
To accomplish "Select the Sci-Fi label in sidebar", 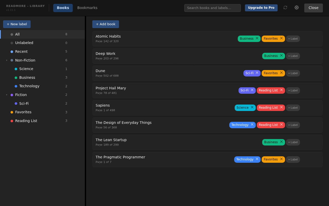I will tap(42, 104).
